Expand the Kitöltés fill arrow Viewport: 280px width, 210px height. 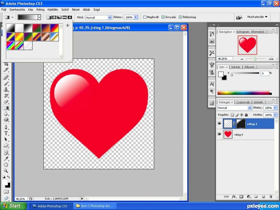(x=275, y=115)
